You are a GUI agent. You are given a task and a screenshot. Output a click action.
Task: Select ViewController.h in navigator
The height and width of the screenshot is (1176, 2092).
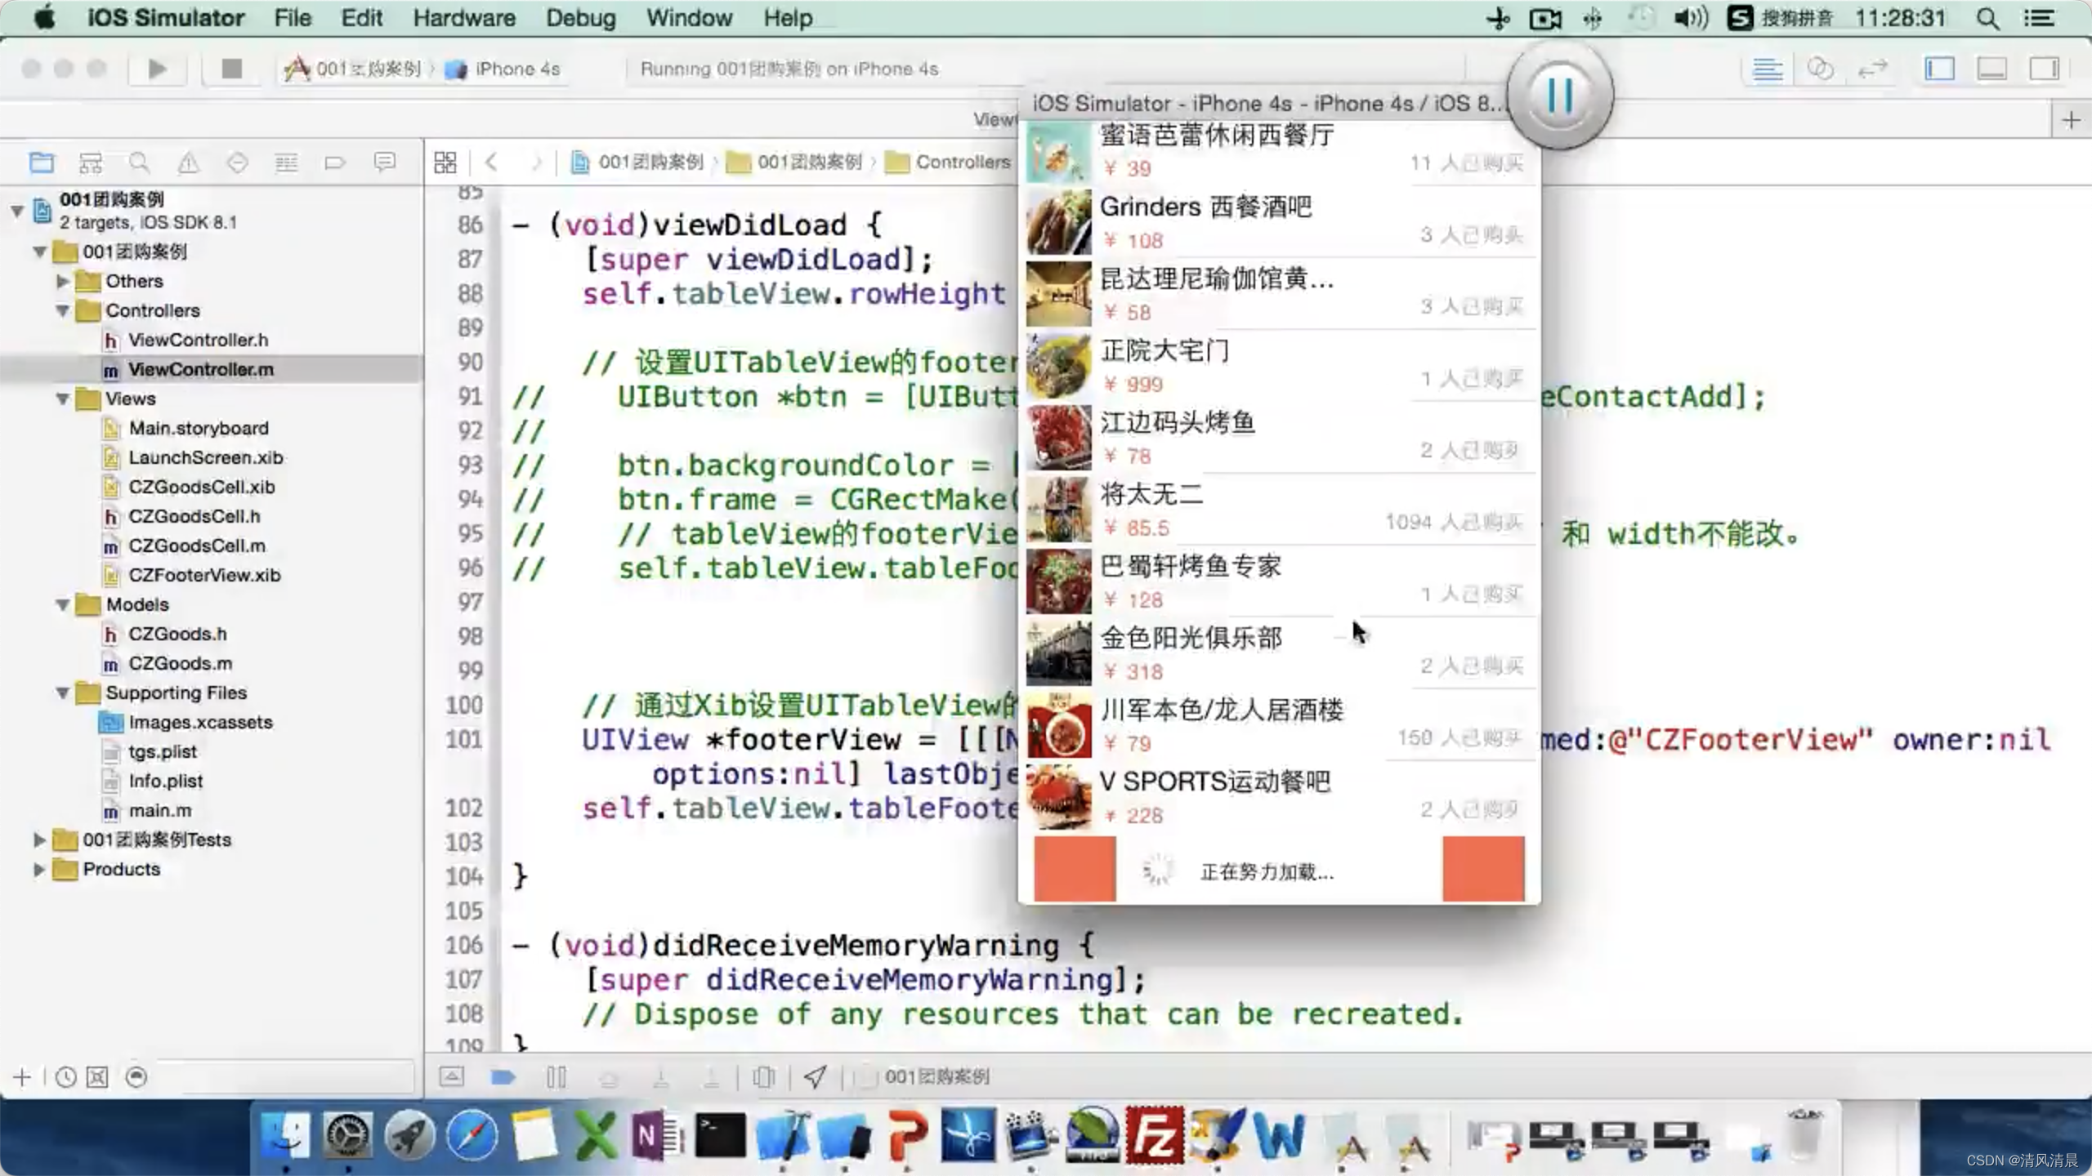(x=198, y=340)
